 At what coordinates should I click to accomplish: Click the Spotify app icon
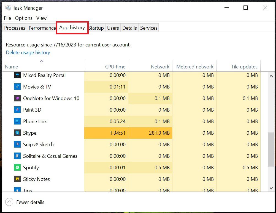[x=17, y=168]
